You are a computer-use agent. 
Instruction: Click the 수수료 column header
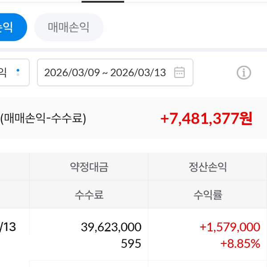coord(89,194)
